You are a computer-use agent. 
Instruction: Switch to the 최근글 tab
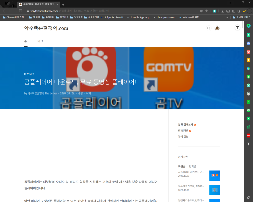pos(182,166)
